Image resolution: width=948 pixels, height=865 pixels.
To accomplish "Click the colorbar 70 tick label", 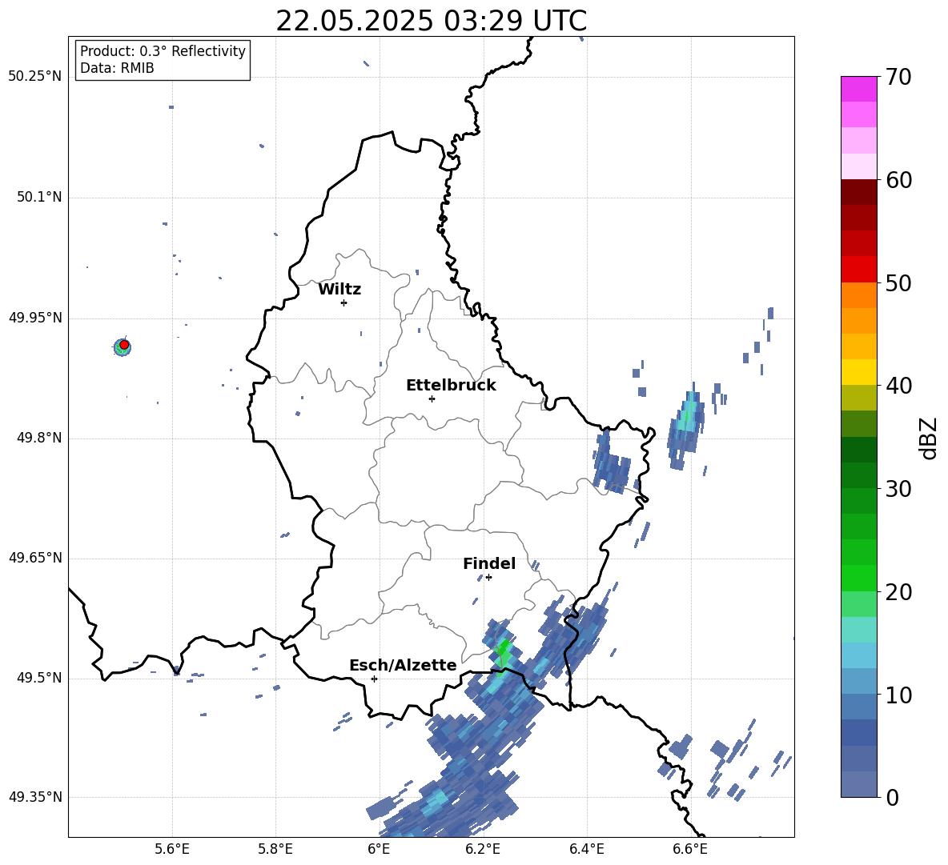I will click(x=898, y=77).
